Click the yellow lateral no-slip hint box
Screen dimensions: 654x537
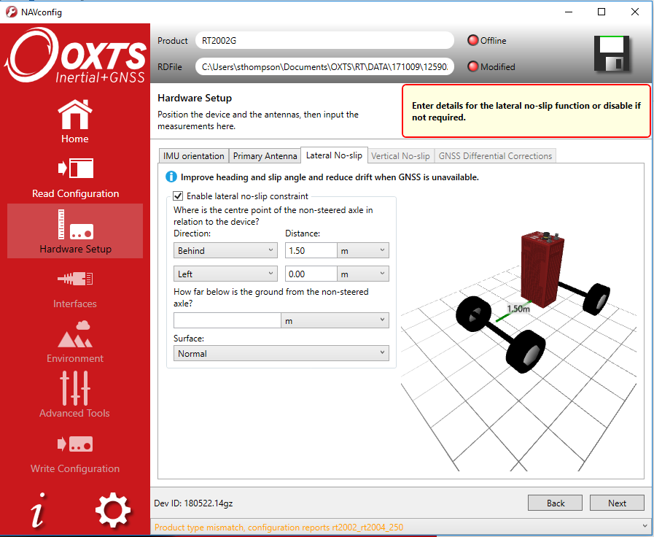pos(526,111)
